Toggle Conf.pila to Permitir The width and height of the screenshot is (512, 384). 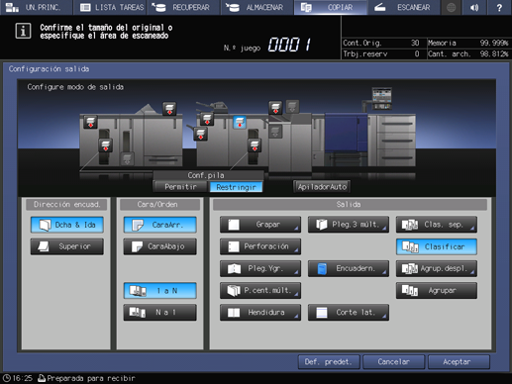(180, 187)
